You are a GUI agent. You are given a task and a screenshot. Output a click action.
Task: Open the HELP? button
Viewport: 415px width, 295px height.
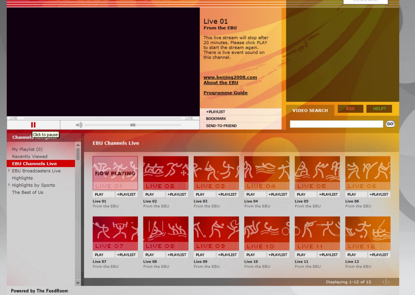(379, 109)
